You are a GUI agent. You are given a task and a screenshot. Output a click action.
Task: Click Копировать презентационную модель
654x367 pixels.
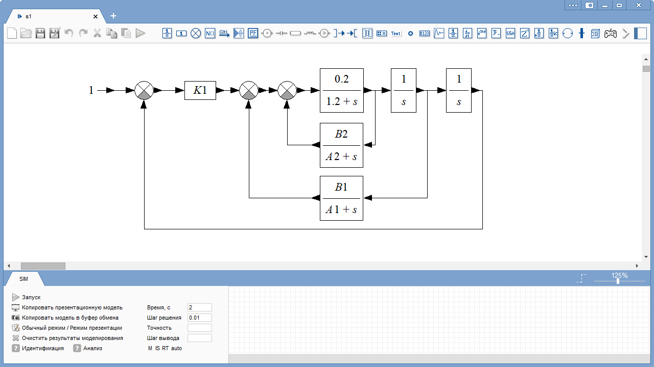[x=67, y=307]
